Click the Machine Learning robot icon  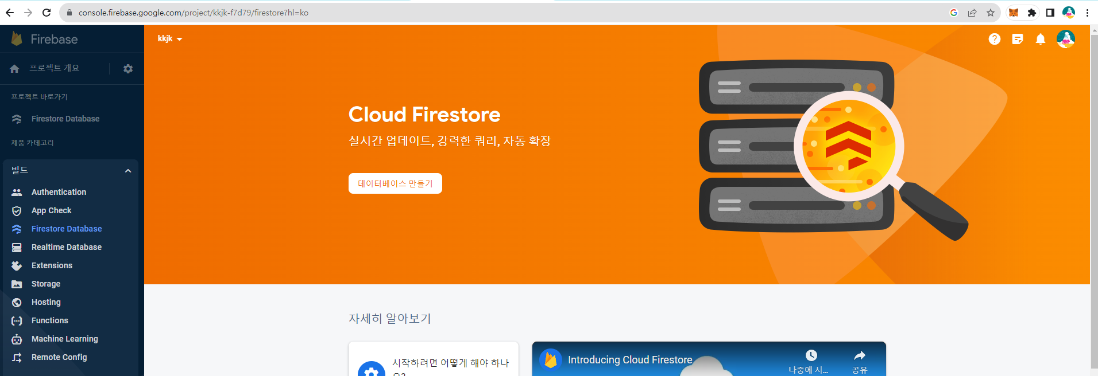tap(17, 339)
